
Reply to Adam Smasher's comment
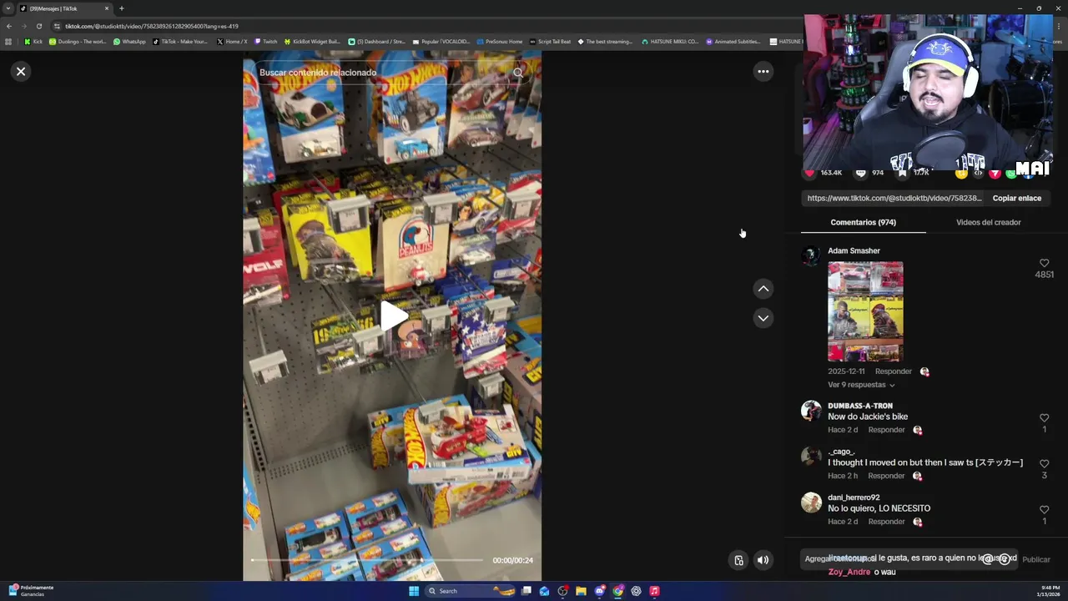click(893, 371)
